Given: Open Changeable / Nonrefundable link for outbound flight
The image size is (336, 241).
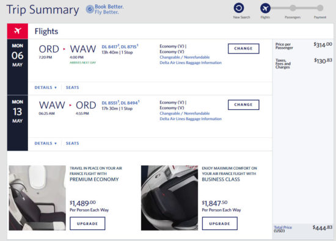Looking at the screenshot, I should [x=184, y=57].
